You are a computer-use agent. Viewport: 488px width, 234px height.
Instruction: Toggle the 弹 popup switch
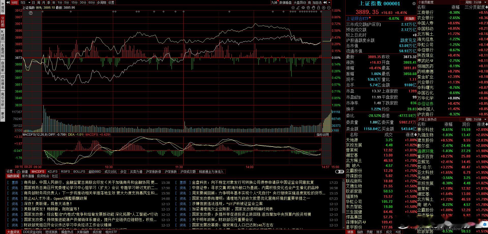click(x=339, y=172)
